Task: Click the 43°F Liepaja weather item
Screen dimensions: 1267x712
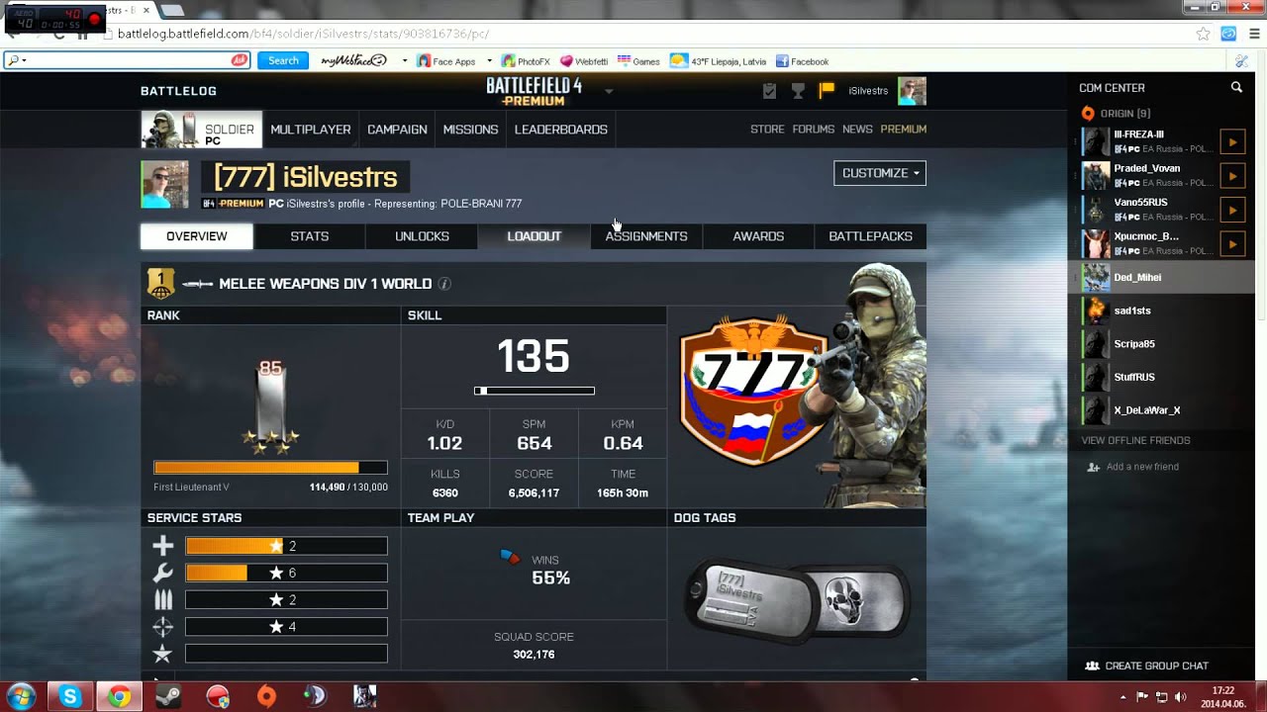Action: [719, 61]
